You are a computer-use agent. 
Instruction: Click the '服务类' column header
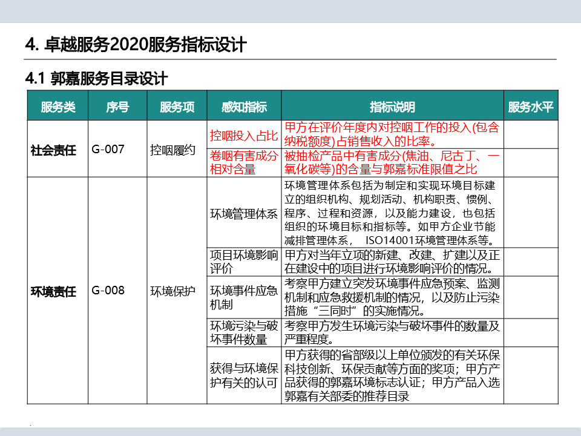pyautogui.click(x=58, y=107)
